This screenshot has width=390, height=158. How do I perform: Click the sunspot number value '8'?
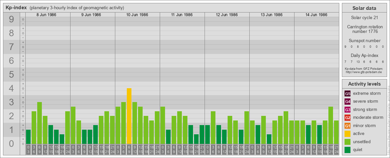tap(358, 47)
